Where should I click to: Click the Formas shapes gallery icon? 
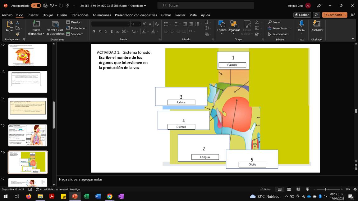(x=222, y=25)
